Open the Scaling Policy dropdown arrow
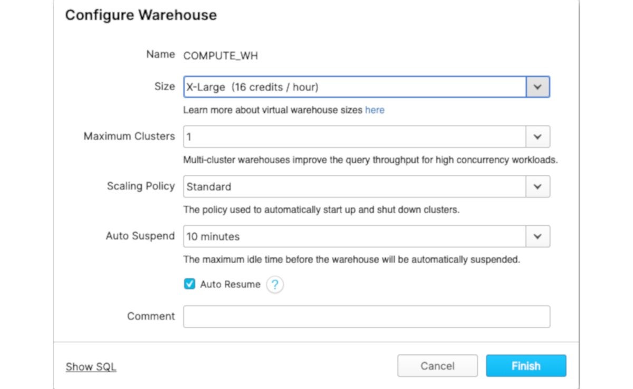This screenshot has height=389, width=633. point(538,186)
